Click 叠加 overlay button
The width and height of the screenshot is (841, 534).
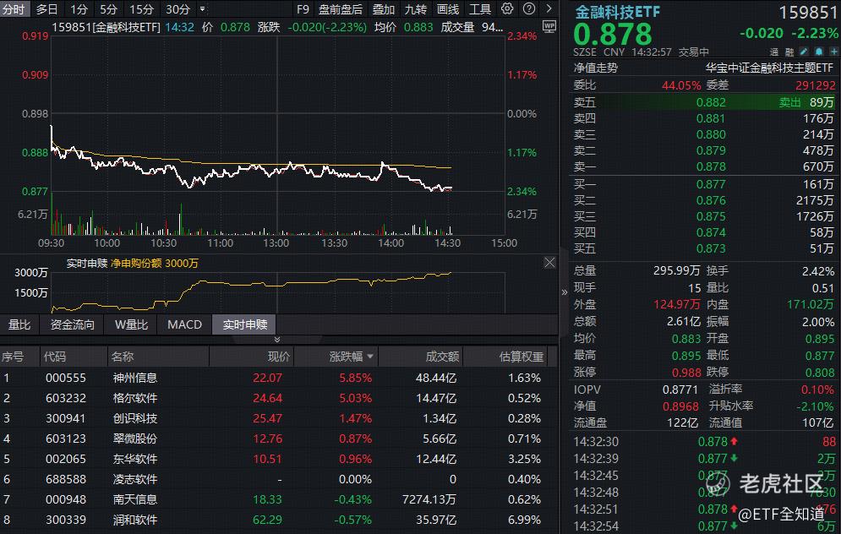click(x=384, y=9)
